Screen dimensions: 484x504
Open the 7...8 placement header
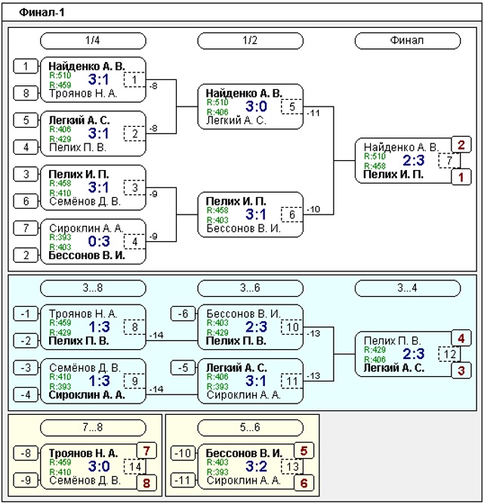93,428
